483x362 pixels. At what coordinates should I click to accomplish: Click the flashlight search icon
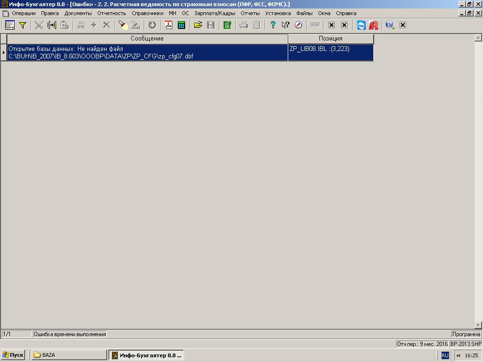(x=123, y=25)
